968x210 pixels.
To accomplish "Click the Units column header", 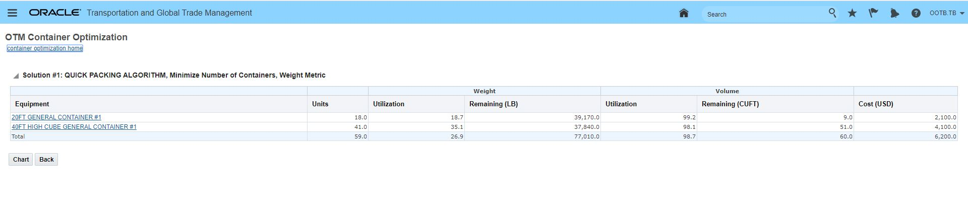I will pyautogui.click(x=320, y=104).
